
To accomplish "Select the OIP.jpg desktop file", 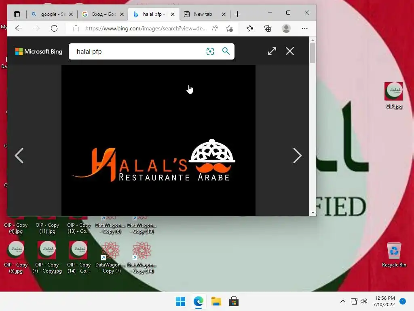I will pyautogui.click(x=394, y=96).
